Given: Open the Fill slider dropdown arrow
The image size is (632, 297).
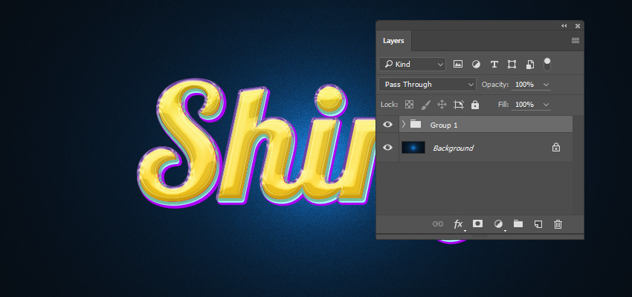Looking at the screenshot, I should coord(546,105).
